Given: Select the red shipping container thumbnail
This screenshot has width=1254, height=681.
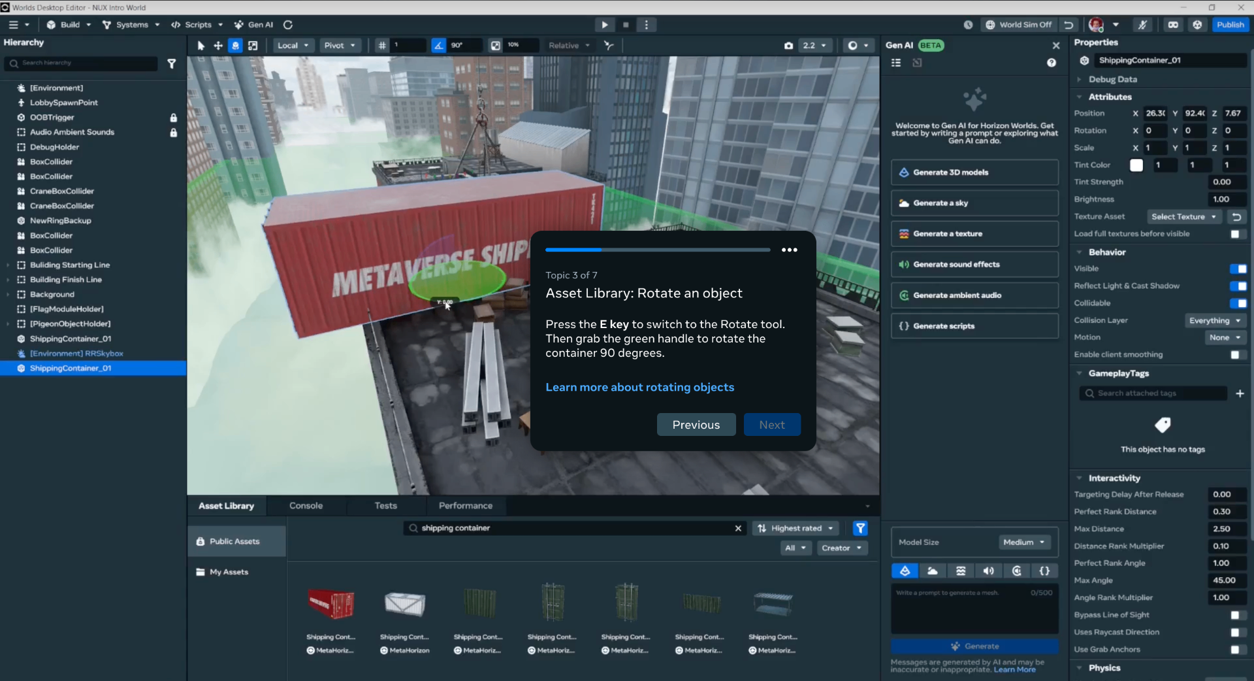Looking at the screenshot, I should (x=331, y=603).
